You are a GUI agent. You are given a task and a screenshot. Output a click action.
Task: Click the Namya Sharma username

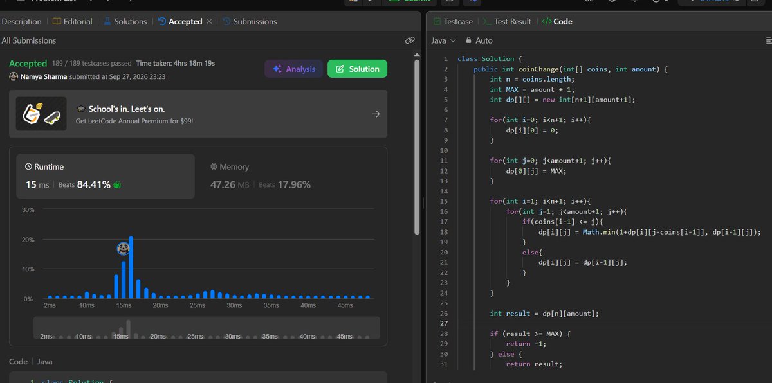(x=44, y=76)
